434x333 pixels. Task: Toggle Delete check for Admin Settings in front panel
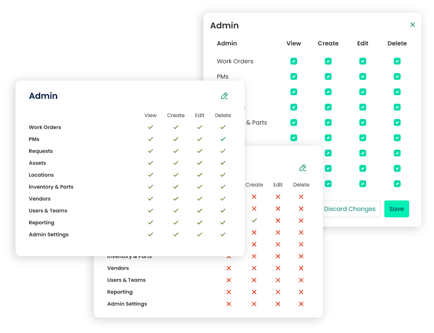[223, 234]
